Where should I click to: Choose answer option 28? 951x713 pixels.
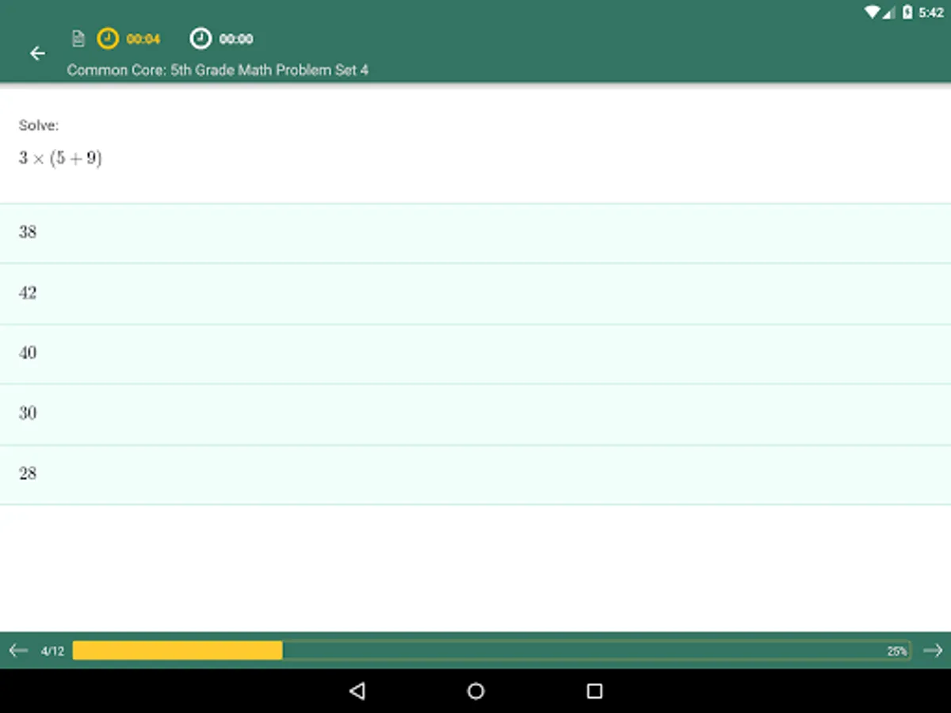point(475,474)
